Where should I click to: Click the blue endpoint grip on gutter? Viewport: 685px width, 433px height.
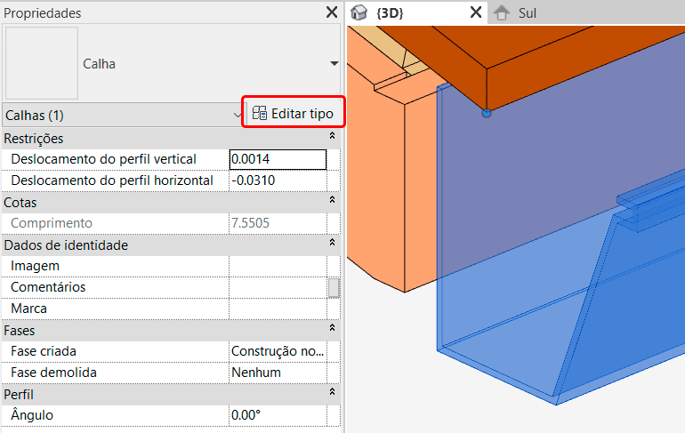tap(487, 113)
